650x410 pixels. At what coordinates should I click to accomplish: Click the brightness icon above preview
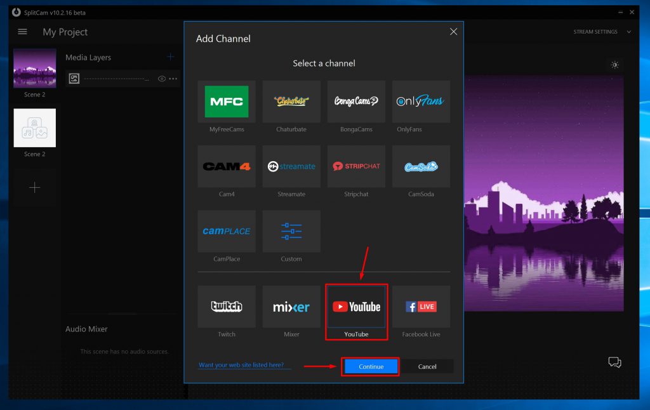click(x=614, y=65)
